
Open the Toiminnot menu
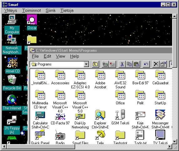coord(31,11)
